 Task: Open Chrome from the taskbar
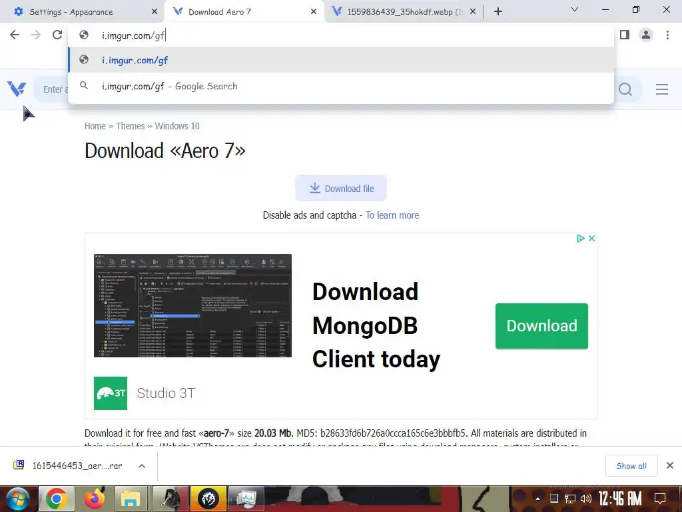click(56, 499)
